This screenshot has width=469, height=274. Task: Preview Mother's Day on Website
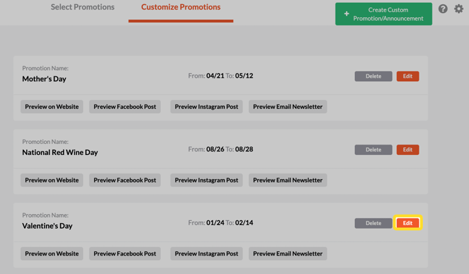(x=52, y=107)
